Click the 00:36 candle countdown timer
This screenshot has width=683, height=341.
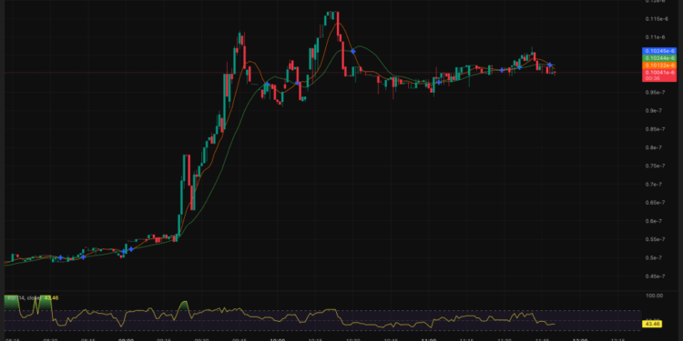click(652, 78)
